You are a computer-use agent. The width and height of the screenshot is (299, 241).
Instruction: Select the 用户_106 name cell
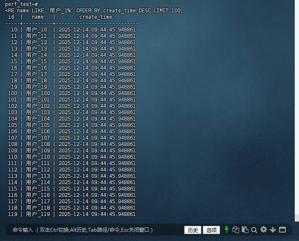click(38, 131)
